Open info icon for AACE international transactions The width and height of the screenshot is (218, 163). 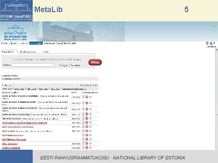pos(83,127)
